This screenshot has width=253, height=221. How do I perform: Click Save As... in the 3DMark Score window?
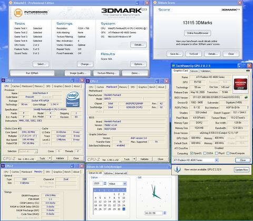[175, 54]
